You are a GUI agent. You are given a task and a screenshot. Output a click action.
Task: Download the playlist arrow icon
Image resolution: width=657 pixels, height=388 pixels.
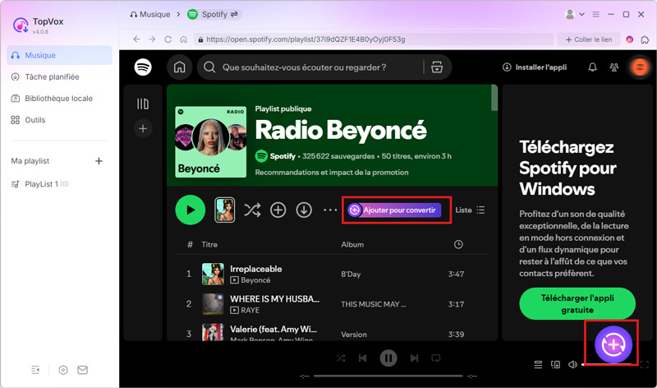coord(304,210)
